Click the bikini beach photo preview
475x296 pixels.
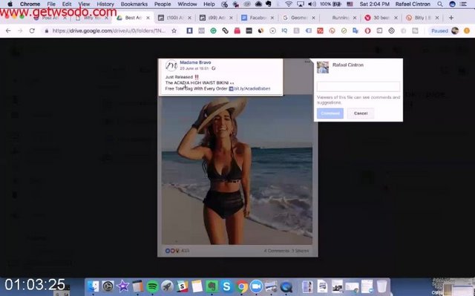(x=237, y=171)
